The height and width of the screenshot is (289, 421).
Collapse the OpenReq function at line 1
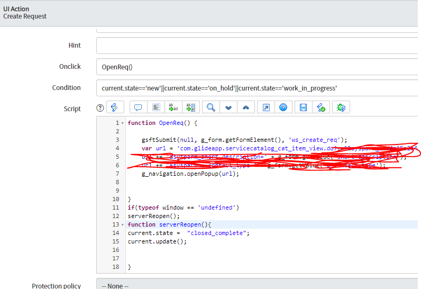[122, 123]
